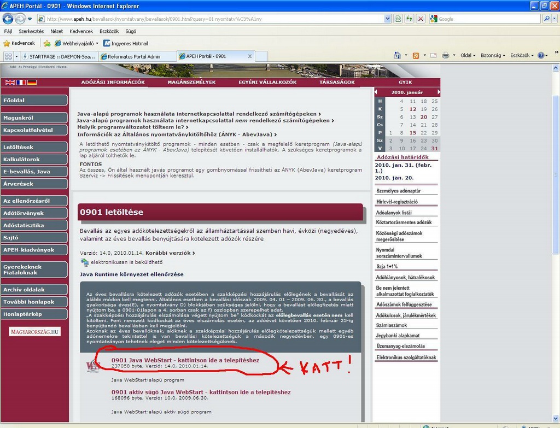Viewport: 560px width, 428px height.
Task: Toggle Compatibility View icon in address bar
Action: [398, 19]
